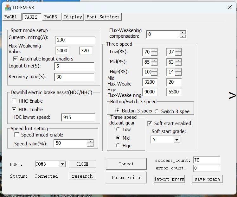Toggle Automatic logout enablers checkbox
Image resolution: width=237 pixels, height=197 pixels.
tap(15, 59)
